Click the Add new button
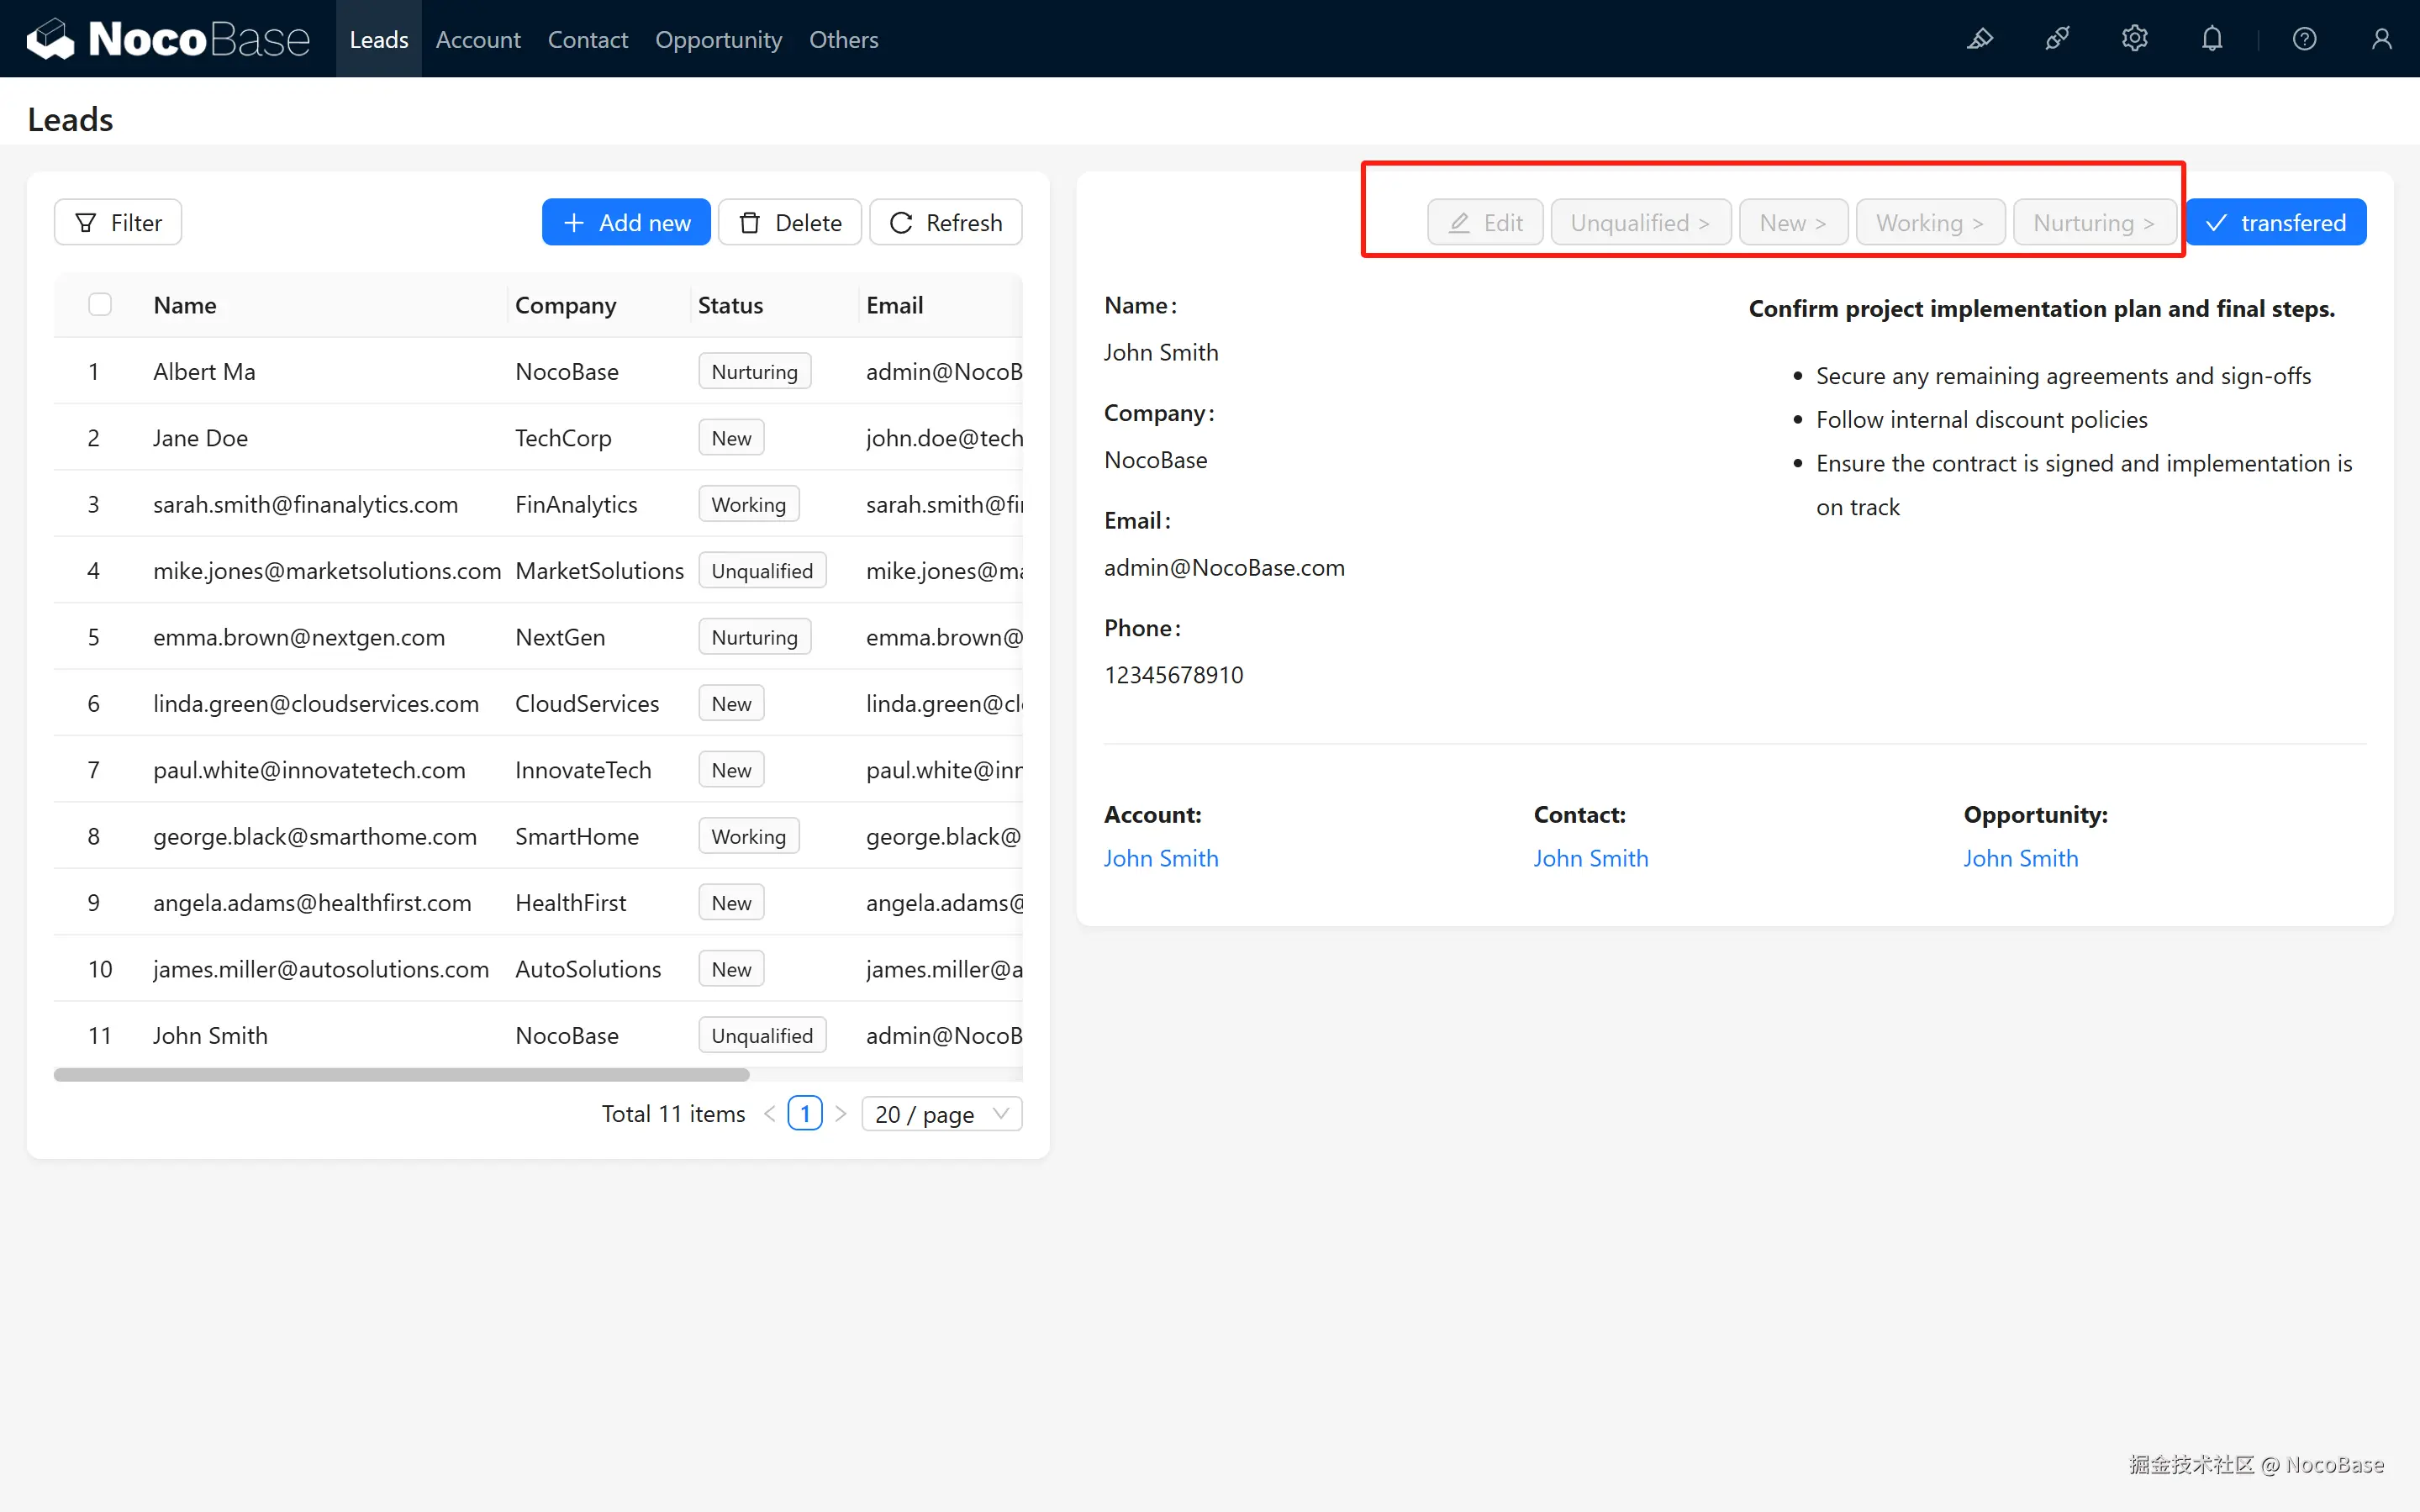This screenshot has width=2420, height=1512. (626, 222)
